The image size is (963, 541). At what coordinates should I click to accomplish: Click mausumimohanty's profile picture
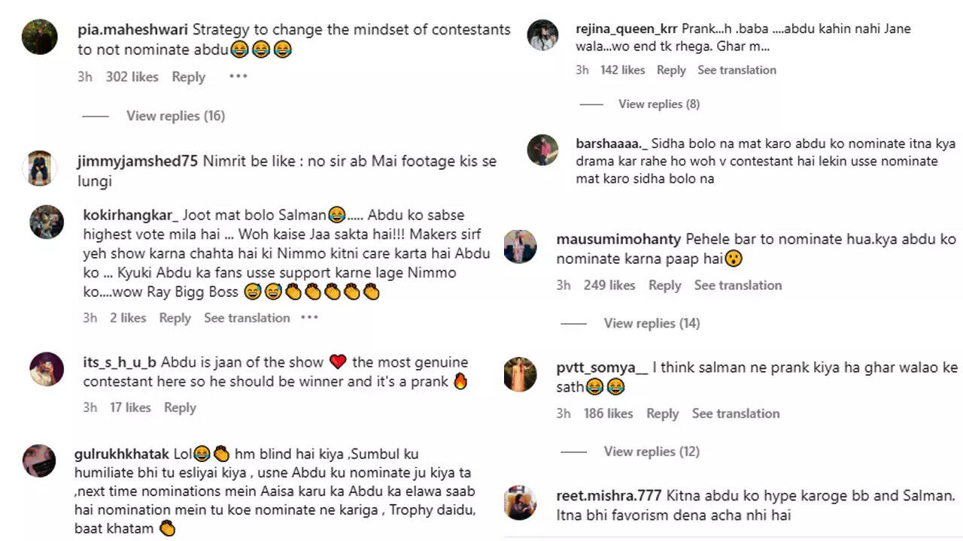tap(520, 246)
